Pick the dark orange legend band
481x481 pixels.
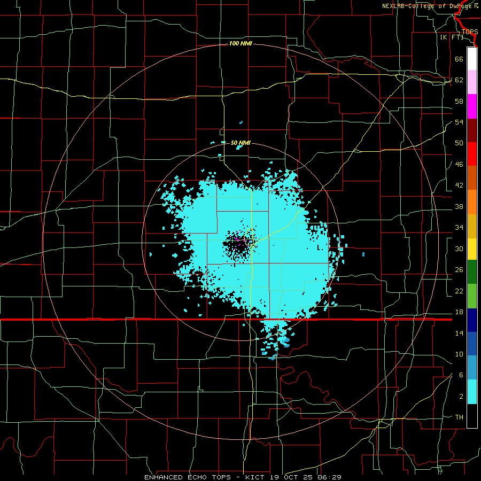click(x=472, y=178)
